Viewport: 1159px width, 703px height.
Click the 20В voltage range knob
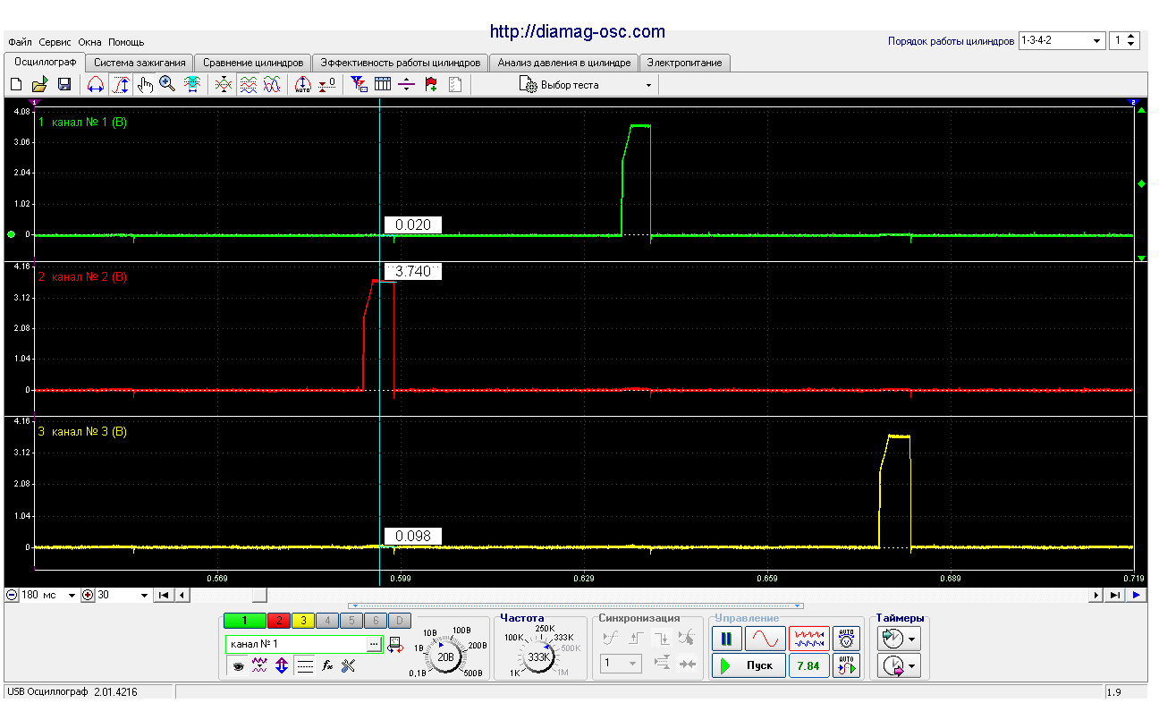[444, 657]
